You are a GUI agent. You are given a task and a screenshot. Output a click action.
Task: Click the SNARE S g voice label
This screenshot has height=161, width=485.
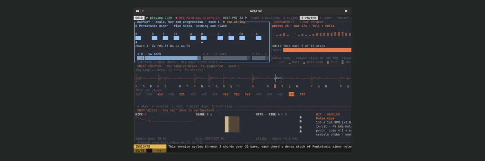click(x=204, y=114)
